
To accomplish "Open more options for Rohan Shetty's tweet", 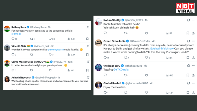I will [193, 20].
